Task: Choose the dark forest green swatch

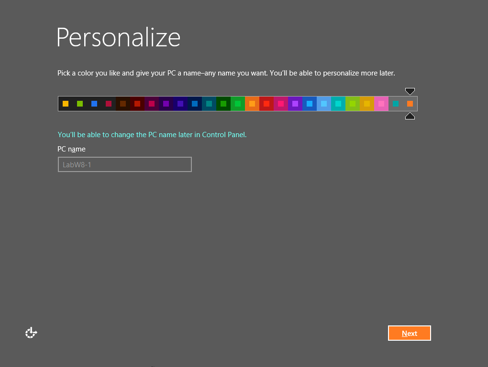Action: click(223, 104)
